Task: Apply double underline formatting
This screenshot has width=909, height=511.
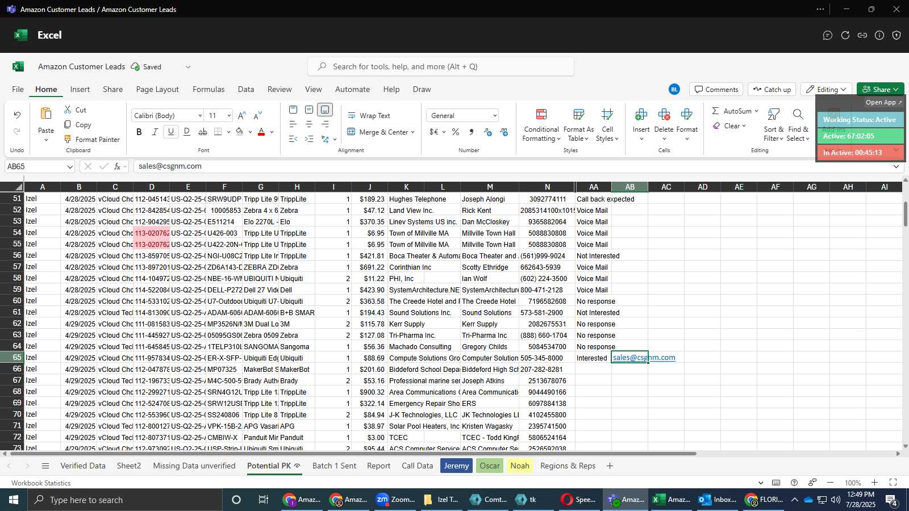Action: 187,132
